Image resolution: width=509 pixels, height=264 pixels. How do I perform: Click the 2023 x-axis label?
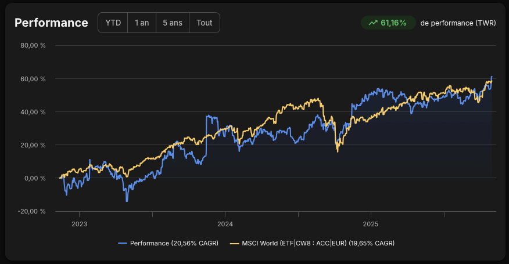[x=79, y=224]
